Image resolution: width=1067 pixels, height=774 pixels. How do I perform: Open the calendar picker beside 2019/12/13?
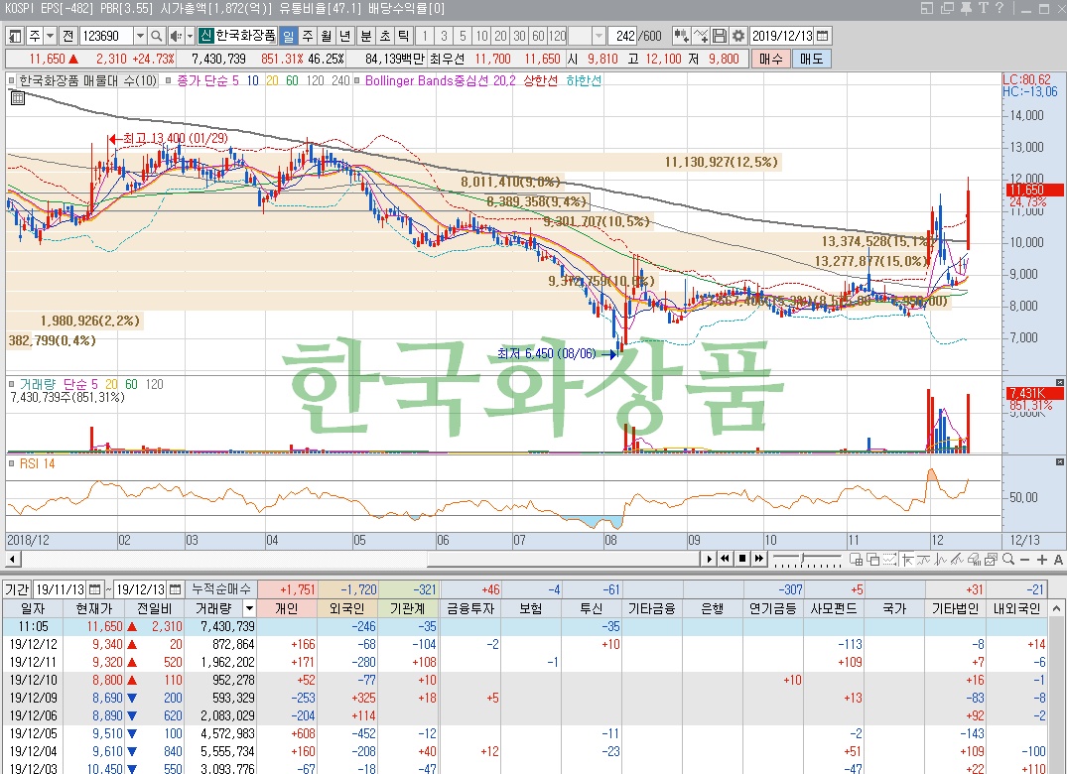[823, 36]
